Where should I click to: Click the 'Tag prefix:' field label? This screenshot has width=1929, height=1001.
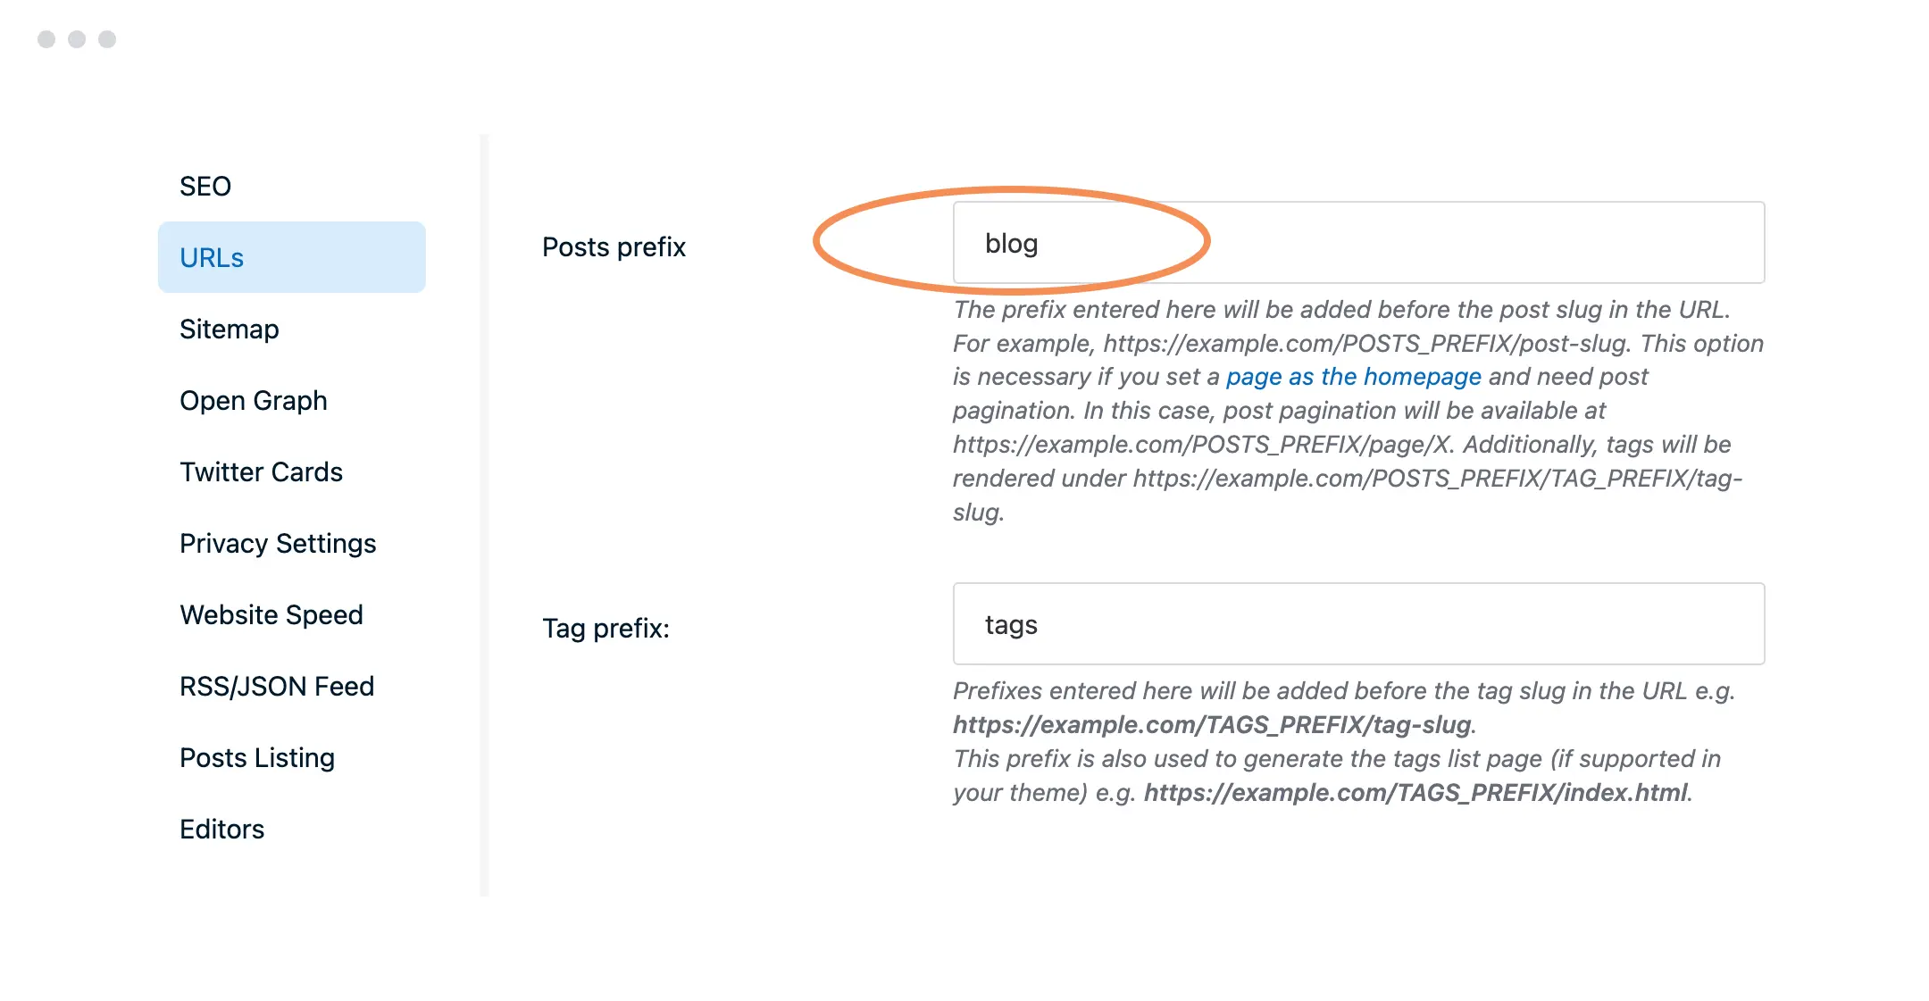[x=605, y=629]
